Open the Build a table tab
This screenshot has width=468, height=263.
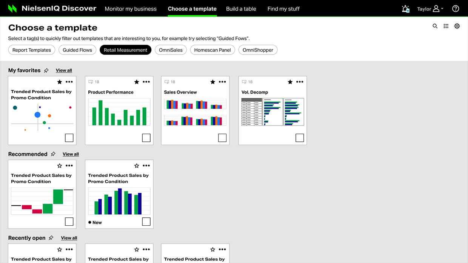tap(241, 9)
